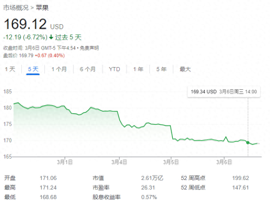
Task: Click the 199.62 high value
Action: (x=241, y=178)
